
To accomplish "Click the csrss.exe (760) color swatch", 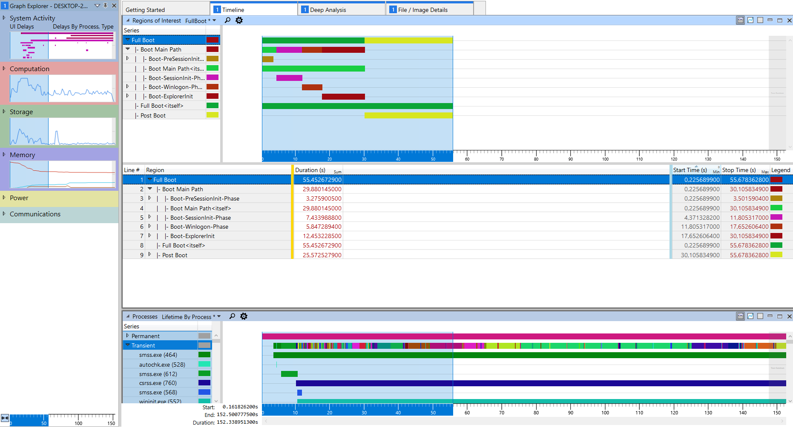I will (204, 383).
